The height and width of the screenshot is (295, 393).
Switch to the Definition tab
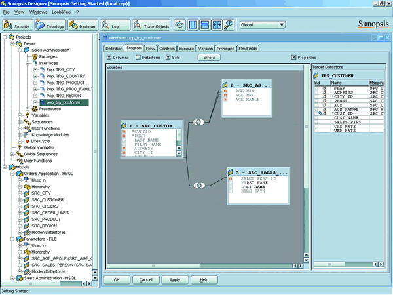click(x=114, y=49)
